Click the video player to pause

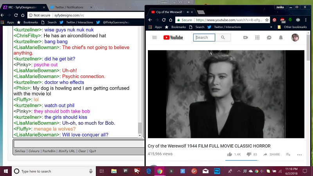[x=226, y=94]
